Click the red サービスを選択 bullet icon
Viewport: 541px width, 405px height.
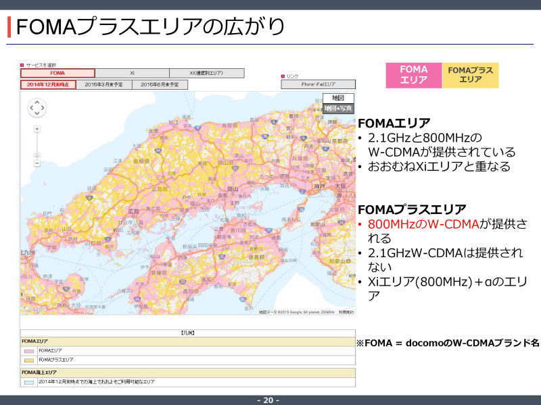click(22, 65)
